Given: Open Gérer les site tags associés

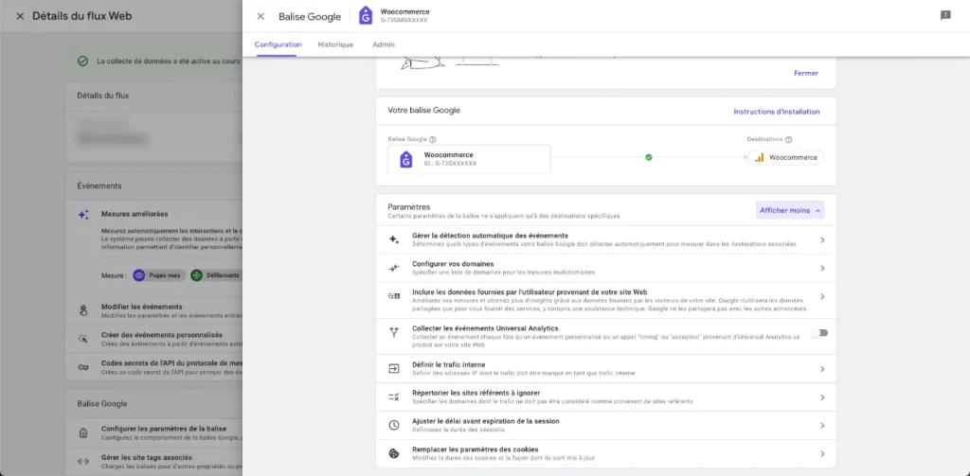Looking at the screenshot, I should point(153,461).
